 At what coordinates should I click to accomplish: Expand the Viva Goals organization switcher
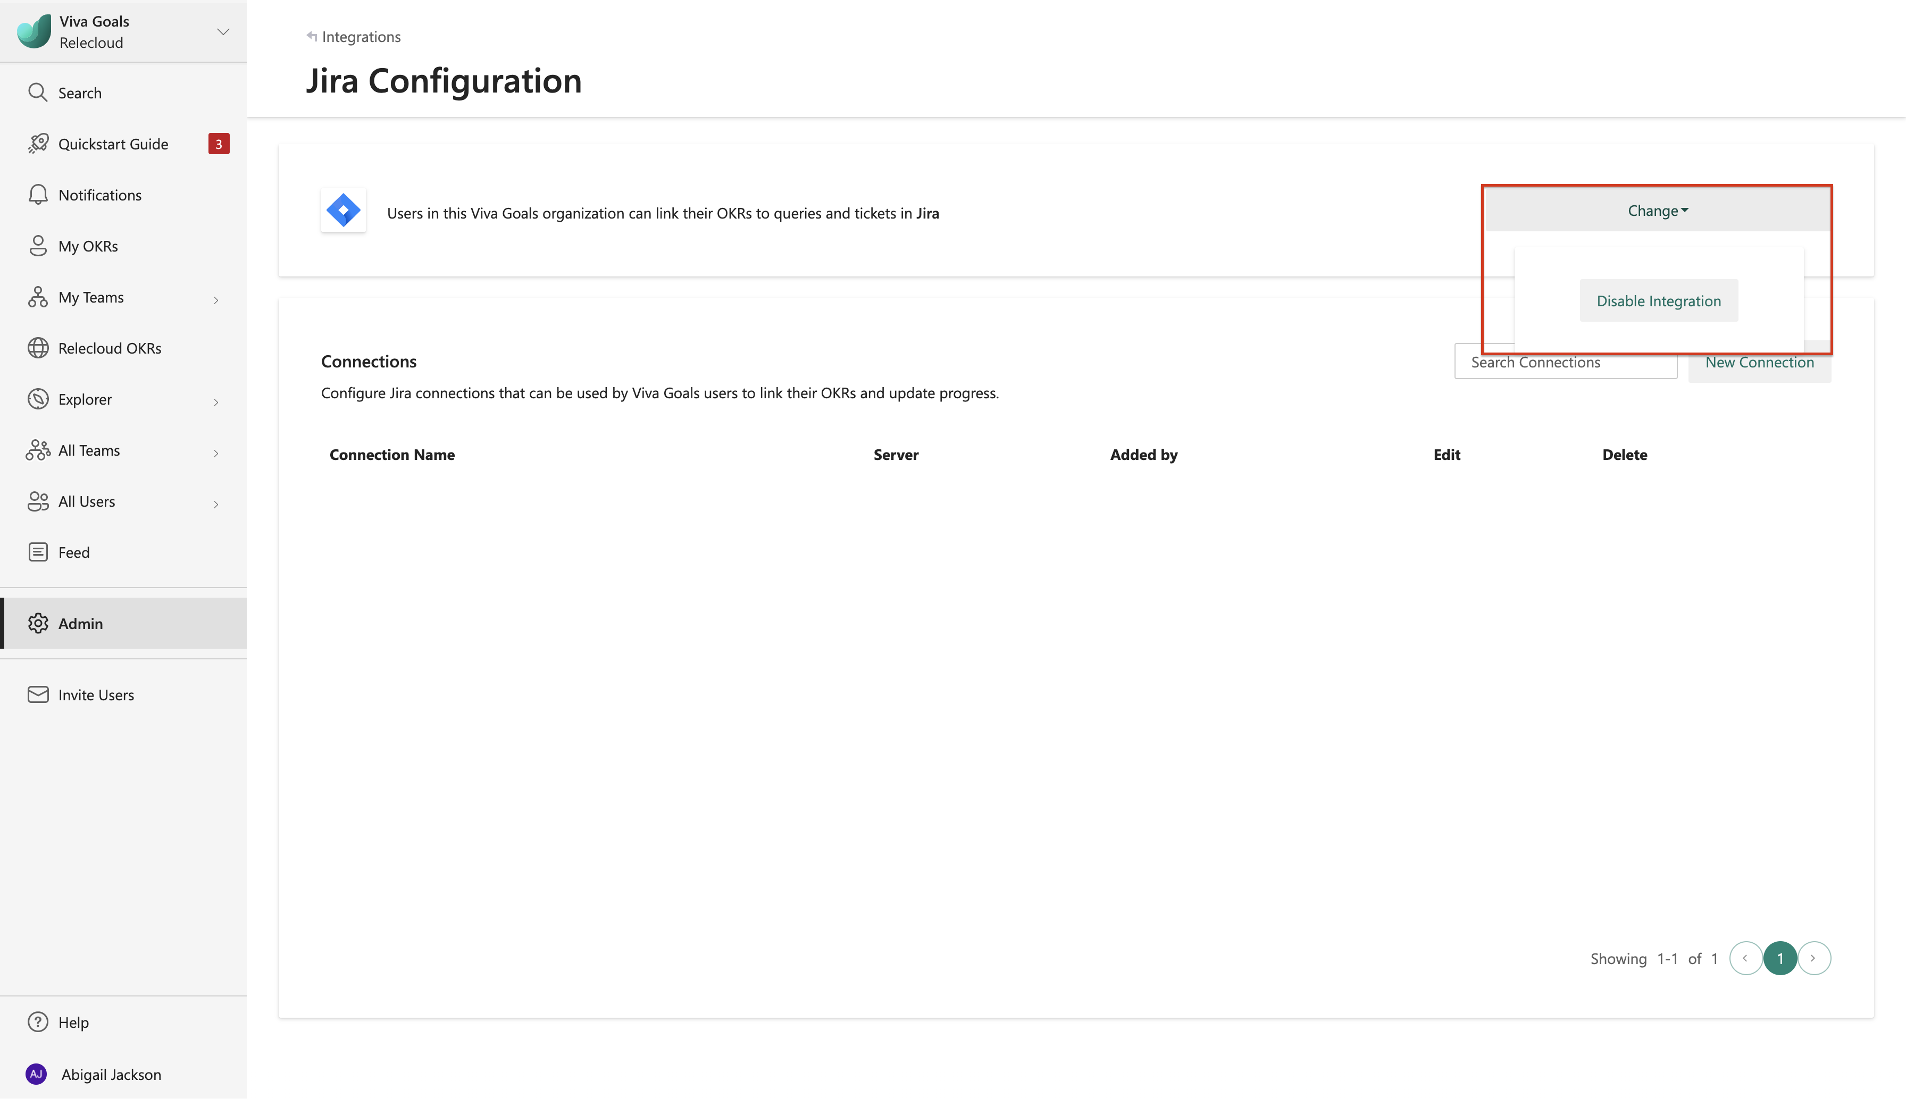222,32
